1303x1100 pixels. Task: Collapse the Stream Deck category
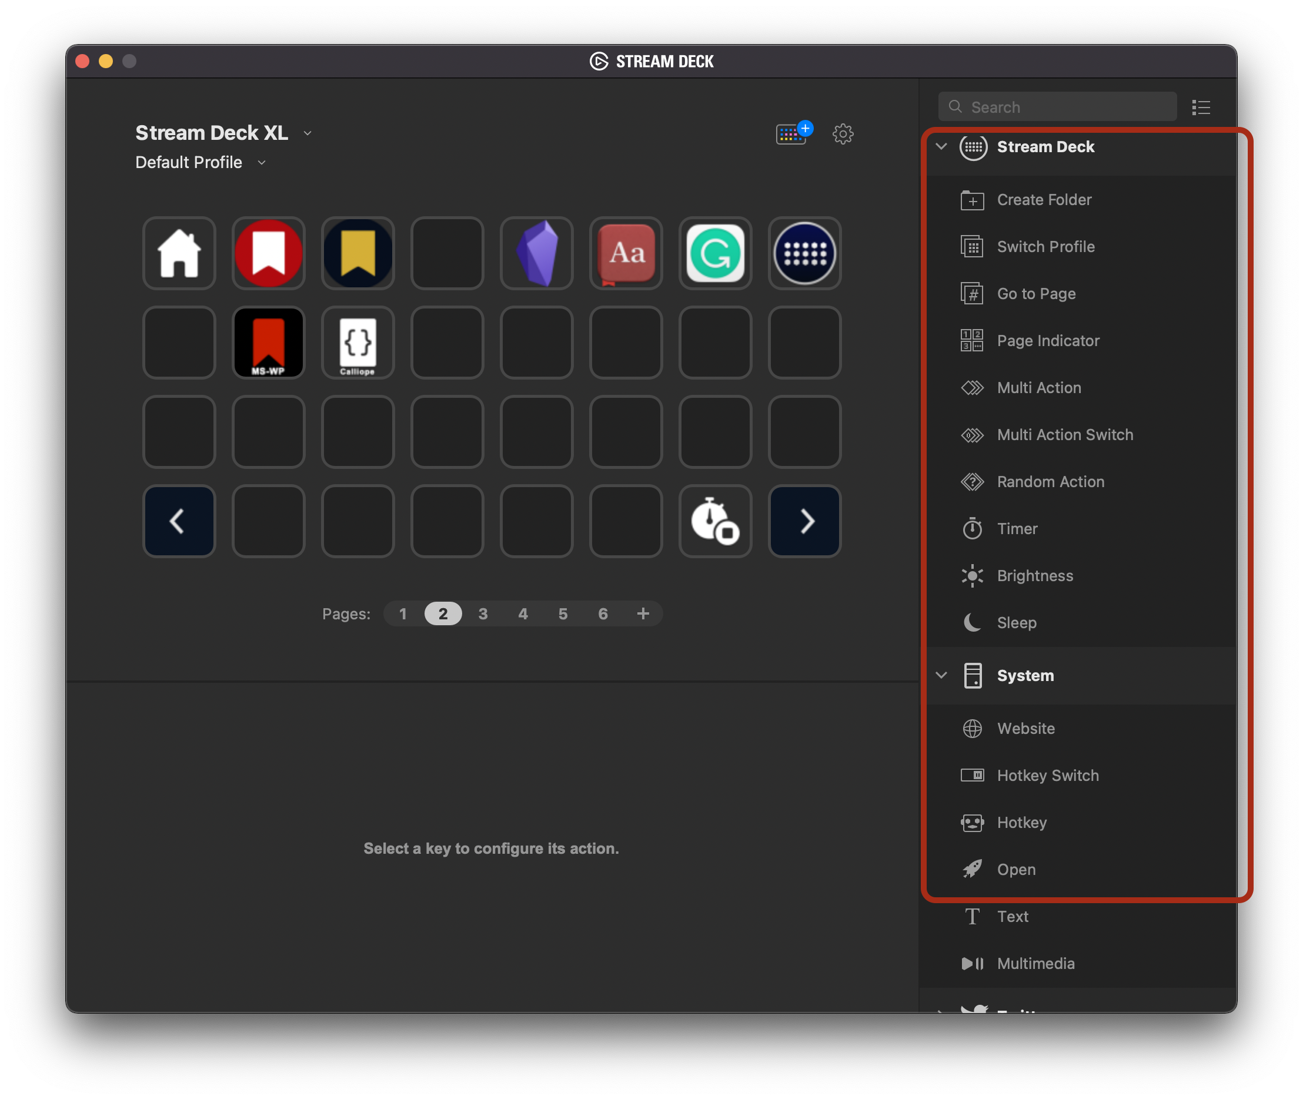942,146
